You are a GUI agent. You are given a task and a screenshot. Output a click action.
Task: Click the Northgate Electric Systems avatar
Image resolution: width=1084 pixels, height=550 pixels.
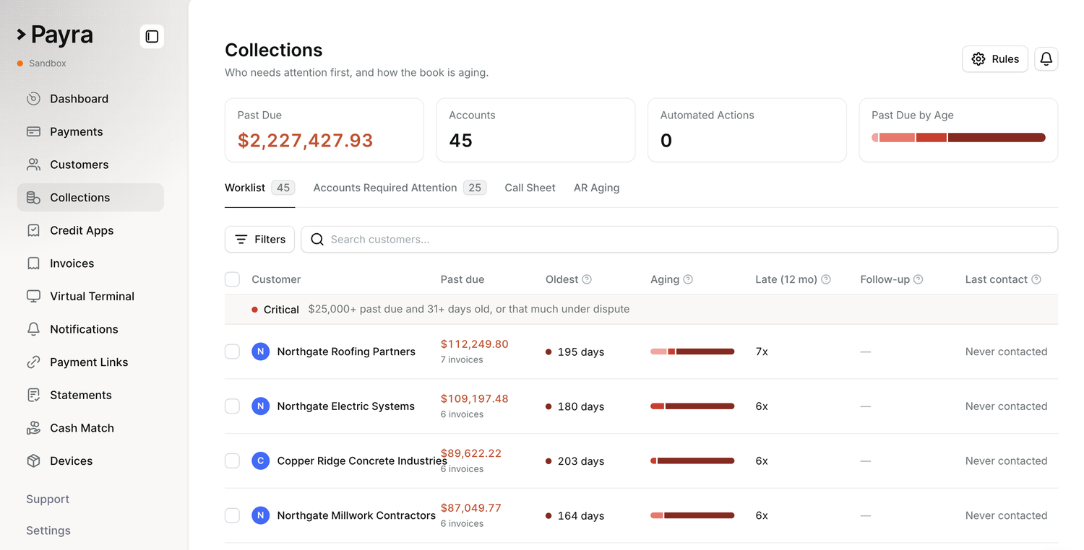(260, 406)
